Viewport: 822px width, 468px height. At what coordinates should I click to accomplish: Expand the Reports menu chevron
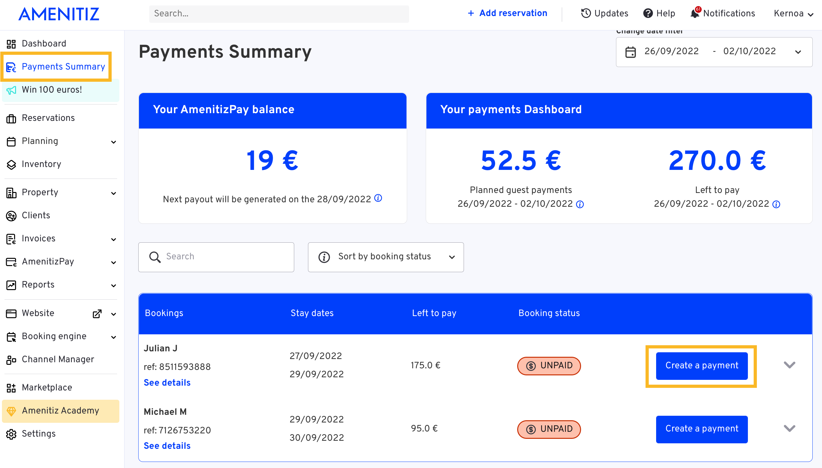point(114,286)
